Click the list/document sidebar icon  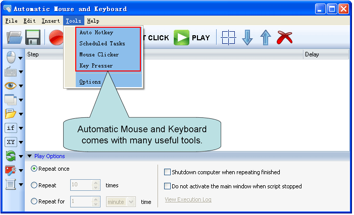point(11,184)
